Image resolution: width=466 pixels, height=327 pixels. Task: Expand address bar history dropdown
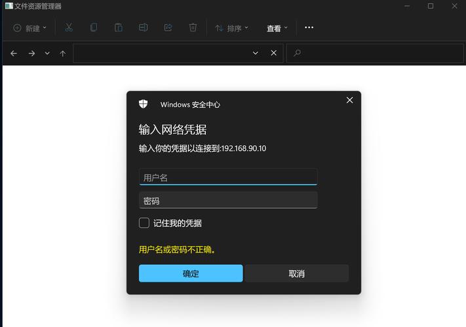tap(256, 53)
